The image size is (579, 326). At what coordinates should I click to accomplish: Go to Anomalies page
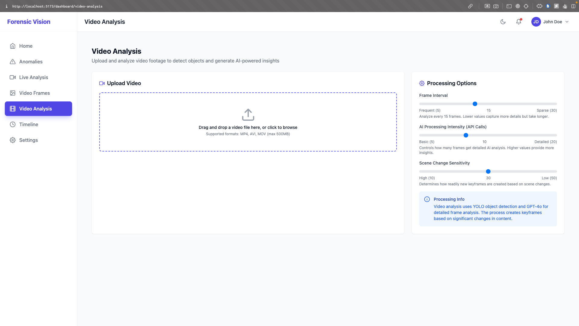point(31,62)
